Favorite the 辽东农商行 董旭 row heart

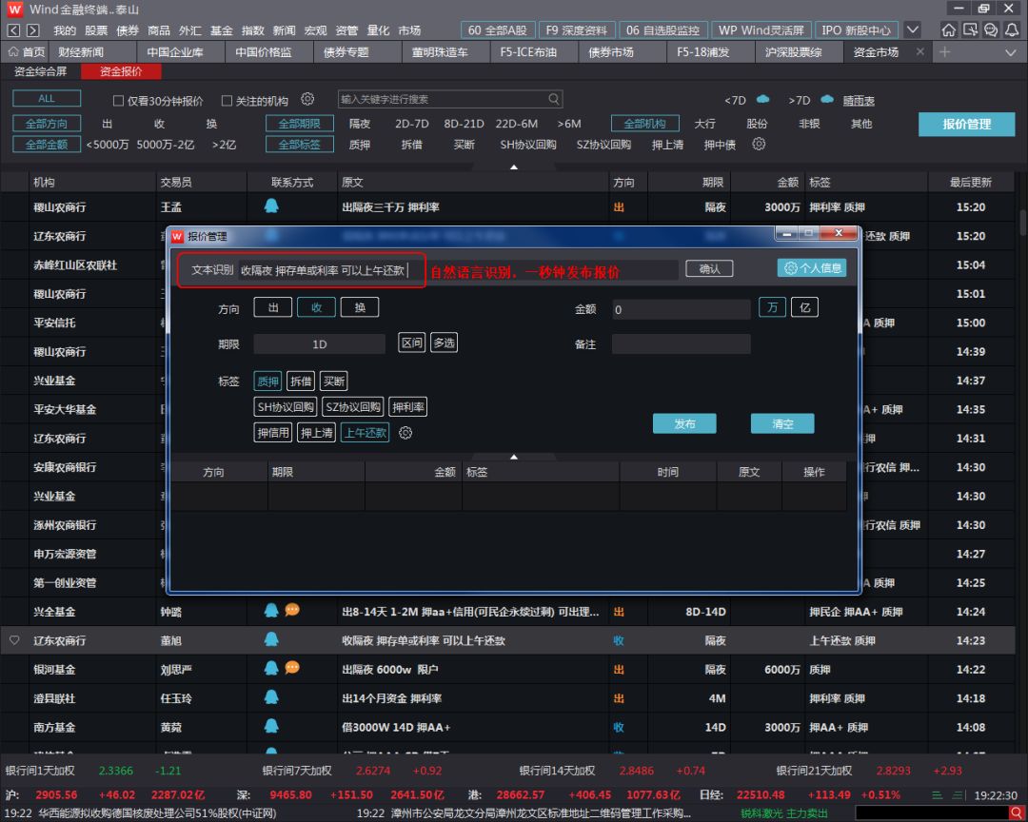13,639
